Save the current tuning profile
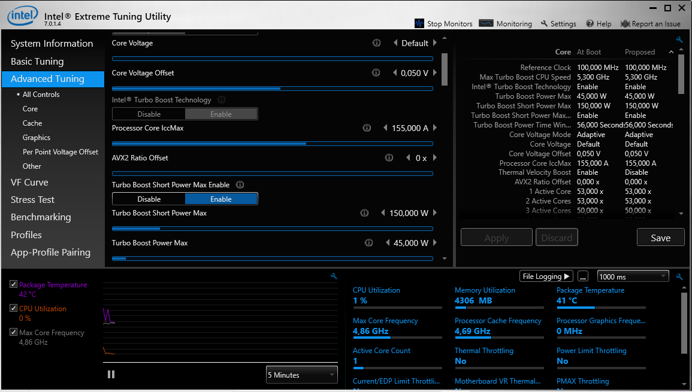 tap(661, 238)
